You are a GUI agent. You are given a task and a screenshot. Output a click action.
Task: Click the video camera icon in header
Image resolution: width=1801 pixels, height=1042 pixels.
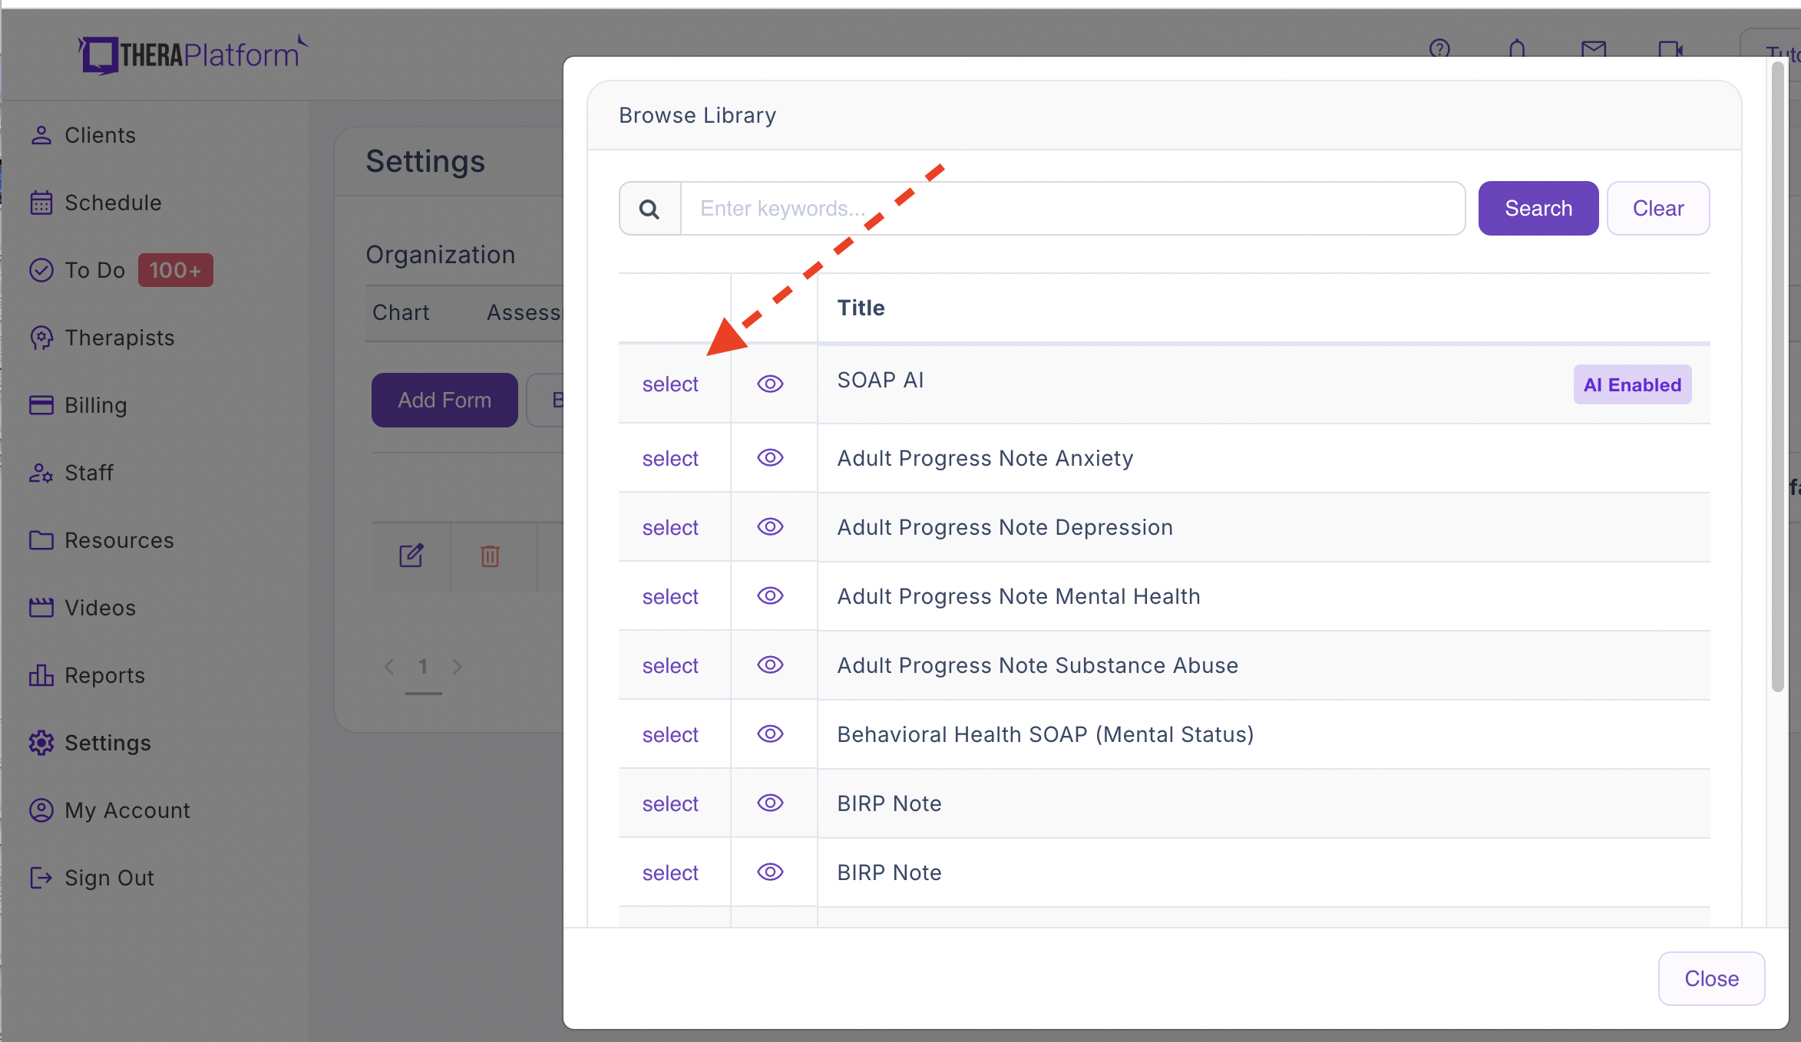tap(1670, 51)
